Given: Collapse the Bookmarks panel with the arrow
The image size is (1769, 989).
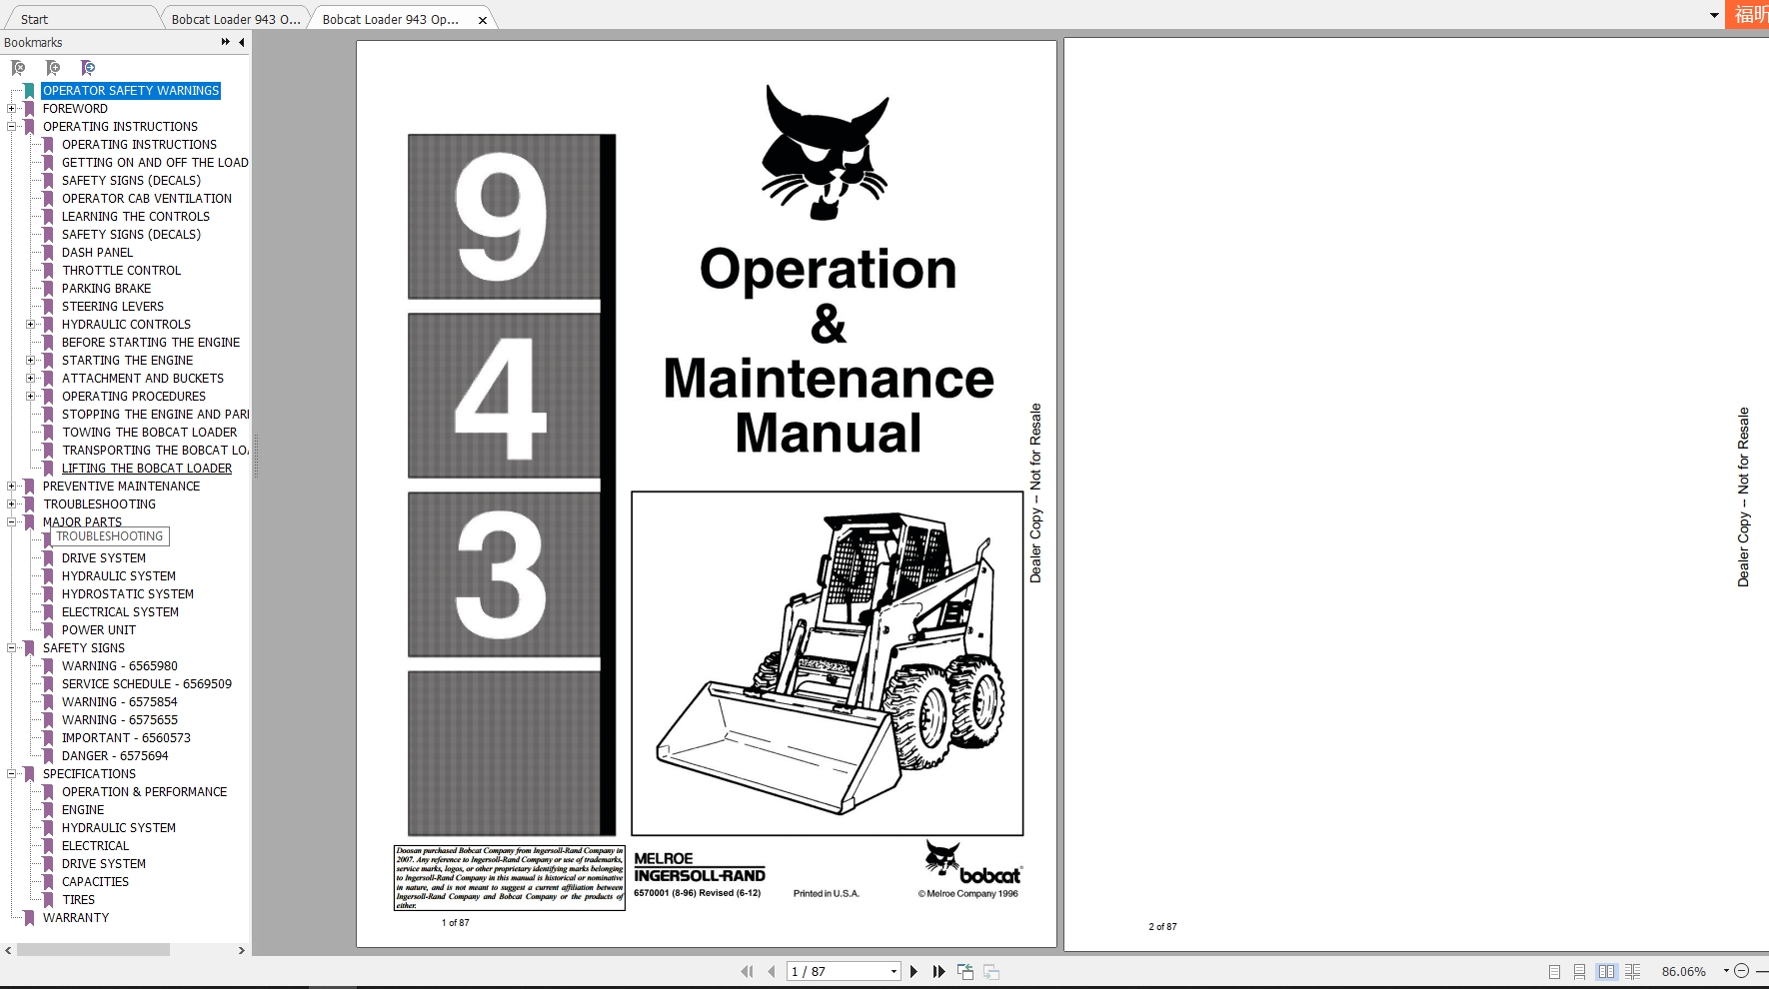Looking at the screenshot, I should click(240, 42).
